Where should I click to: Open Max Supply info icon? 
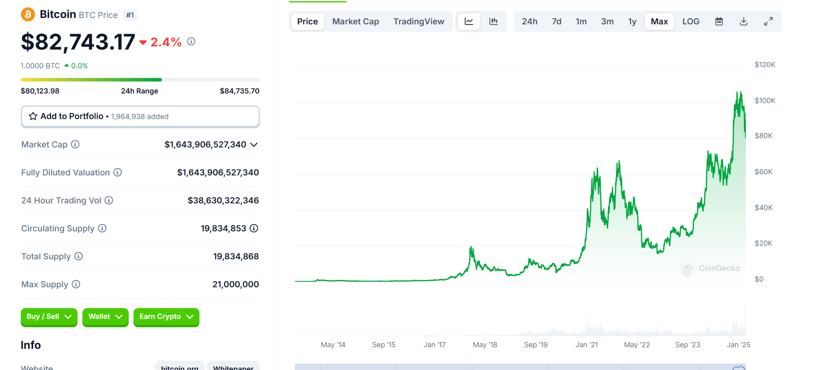[x=76, y=284]
